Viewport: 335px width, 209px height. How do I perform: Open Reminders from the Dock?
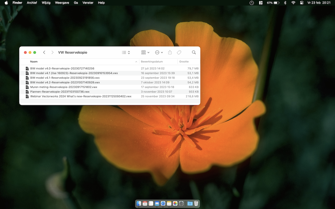151,203
